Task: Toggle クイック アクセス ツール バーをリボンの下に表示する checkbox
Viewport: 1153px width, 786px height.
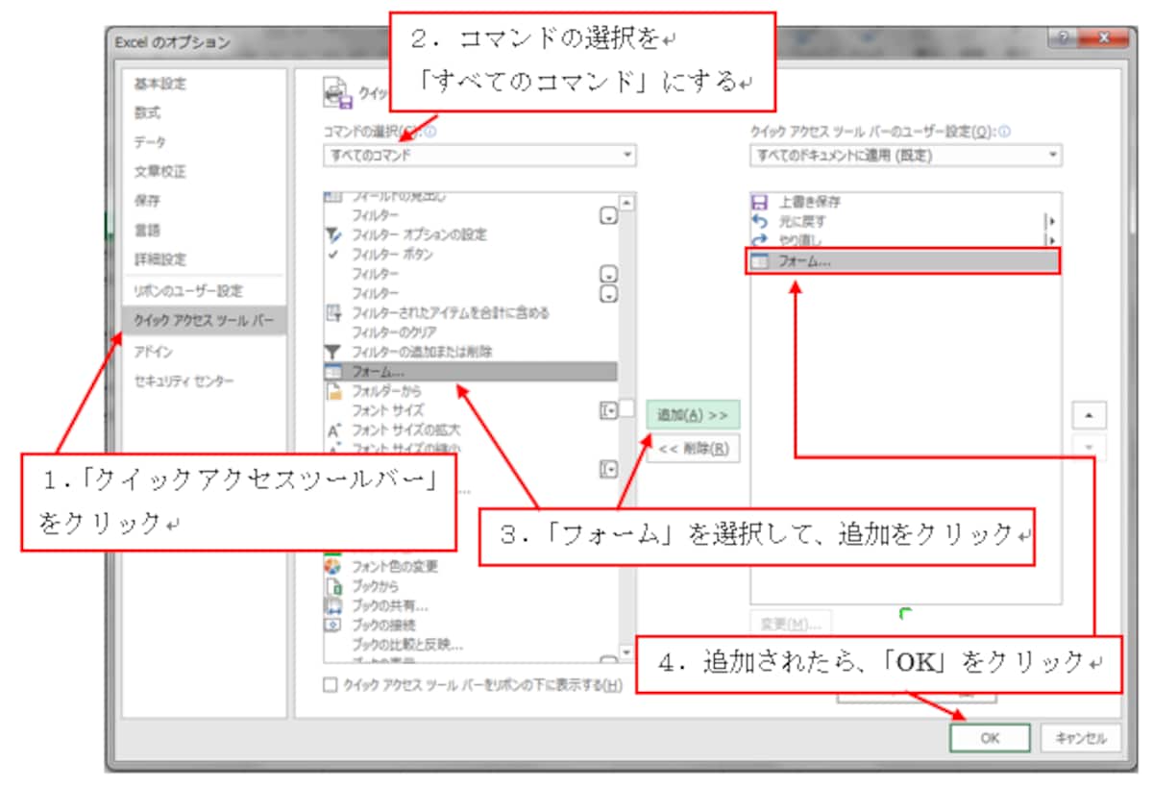Action: click(331, 685)
